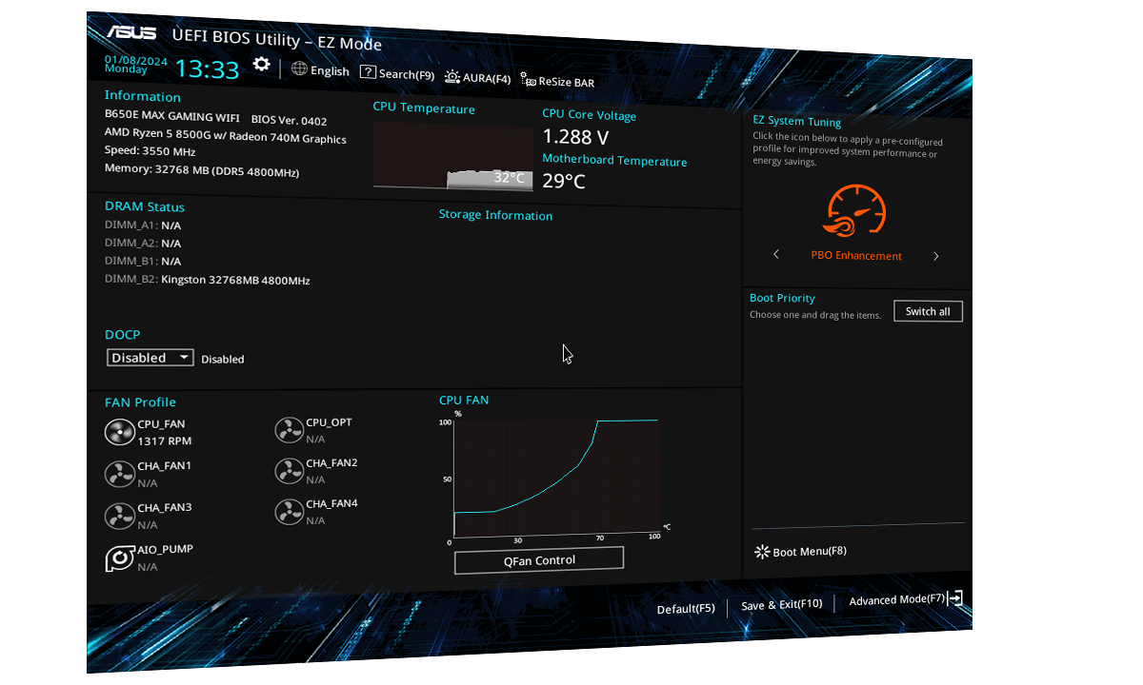Click the CPU_OPT fan icon
This screenshot has height=685, width=1143.
tap(289, 431)
